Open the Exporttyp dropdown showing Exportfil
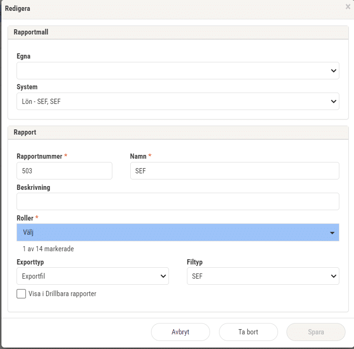 pos(93,276)
